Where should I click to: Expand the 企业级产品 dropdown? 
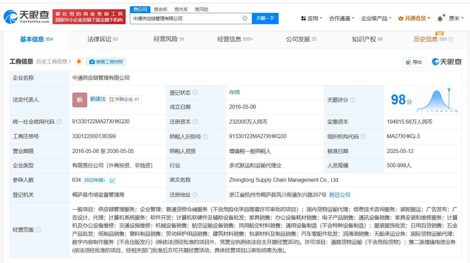[x=376, y=18]
